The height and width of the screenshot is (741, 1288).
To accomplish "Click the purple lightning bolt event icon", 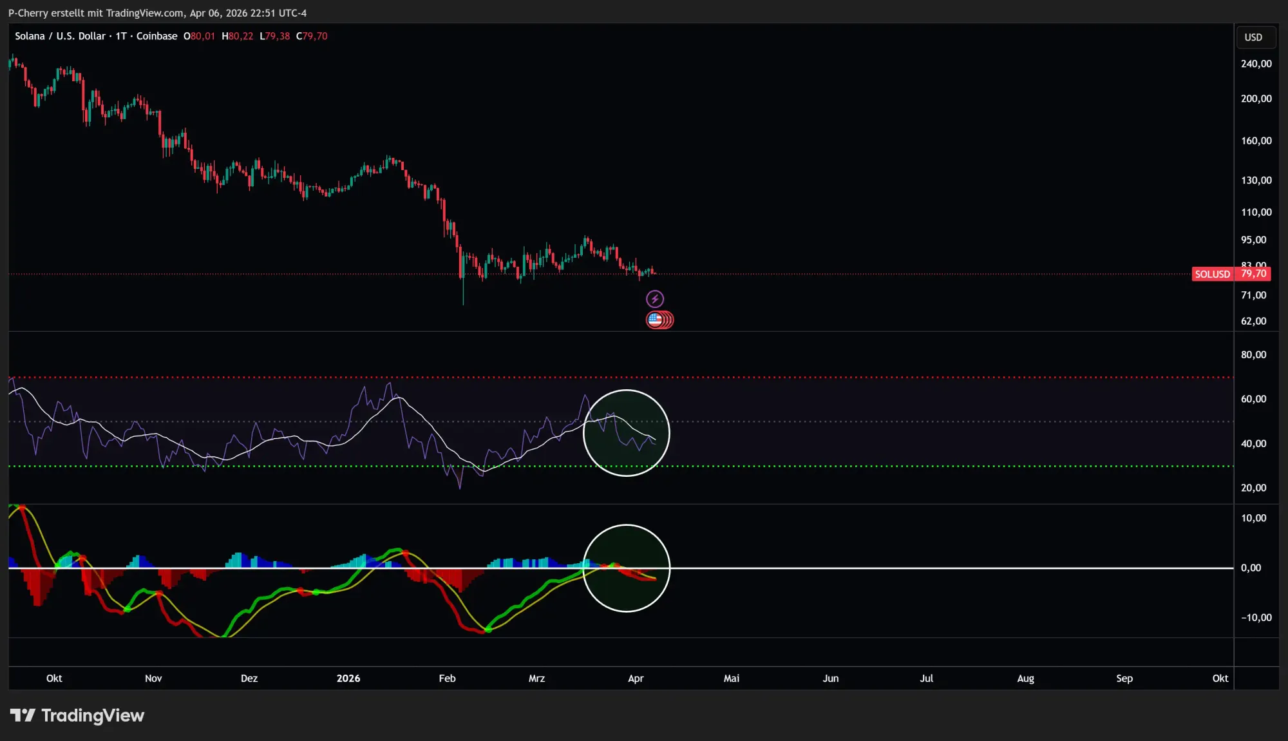I will point(654,299).
